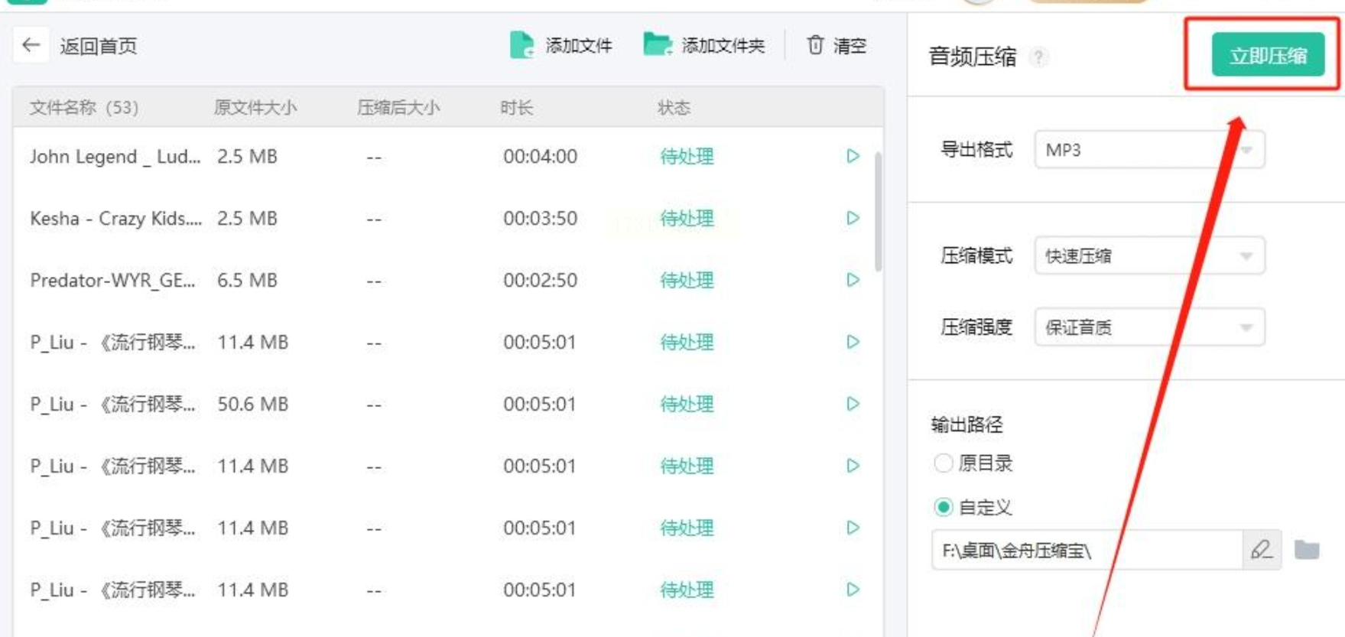The image size is (1345, 637).
Task: Click the 状态 column header
Action: pyautogui.click(x=674, y=107)
